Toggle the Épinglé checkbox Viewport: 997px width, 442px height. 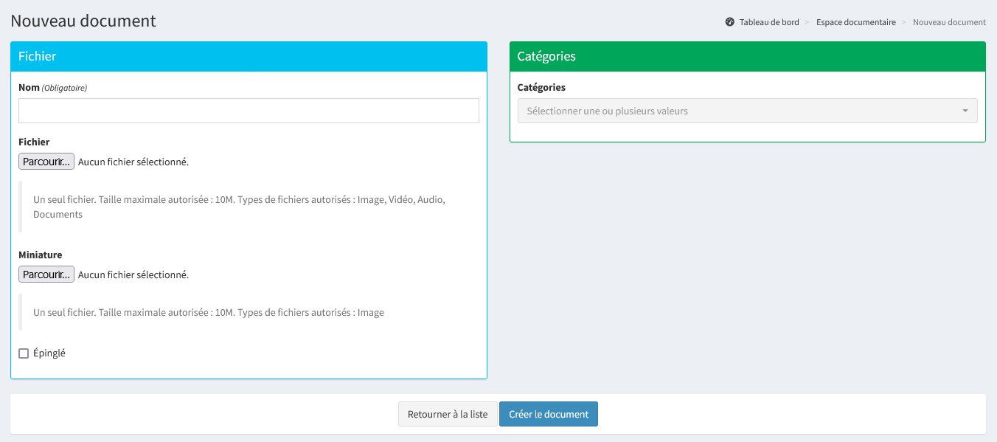click(x=24, y=353)
